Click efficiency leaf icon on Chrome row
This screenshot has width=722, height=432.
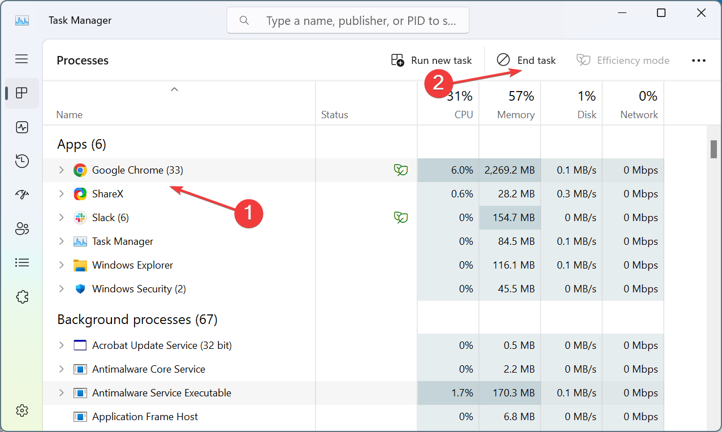point(401,170)
